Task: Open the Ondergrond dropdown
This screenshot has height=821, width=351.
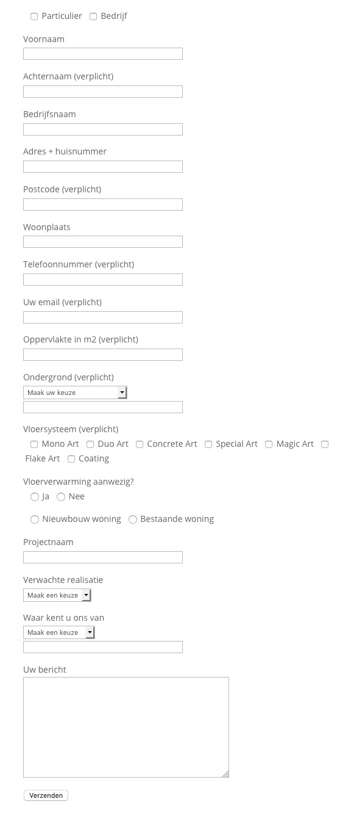Action: coord(75,392)
